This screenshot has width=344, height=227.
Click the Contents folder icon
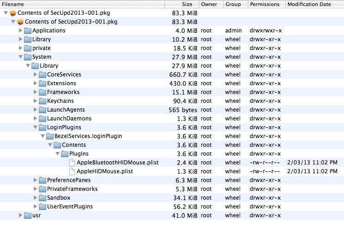(57, 145)
